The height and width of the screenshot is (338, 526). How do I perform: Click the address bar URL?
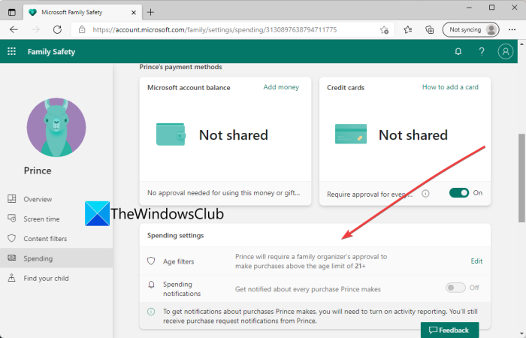pyautogui.click(x=215, y=30)
